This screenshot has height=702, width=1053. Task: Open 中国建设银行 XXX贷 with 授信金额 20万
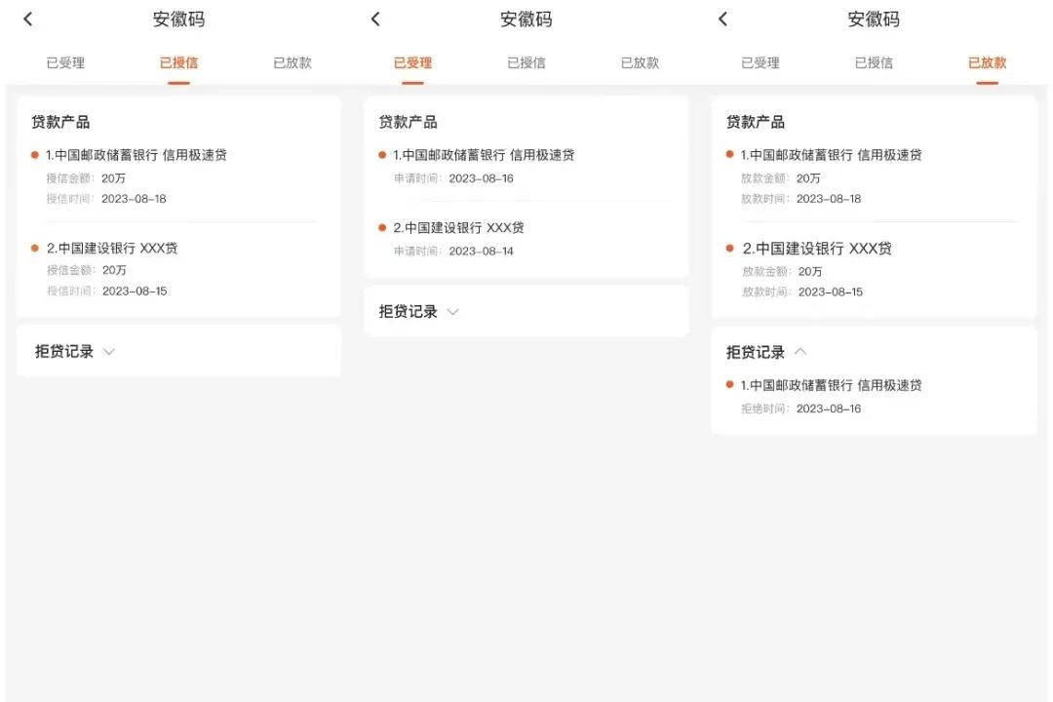click(x=112, y=249)
